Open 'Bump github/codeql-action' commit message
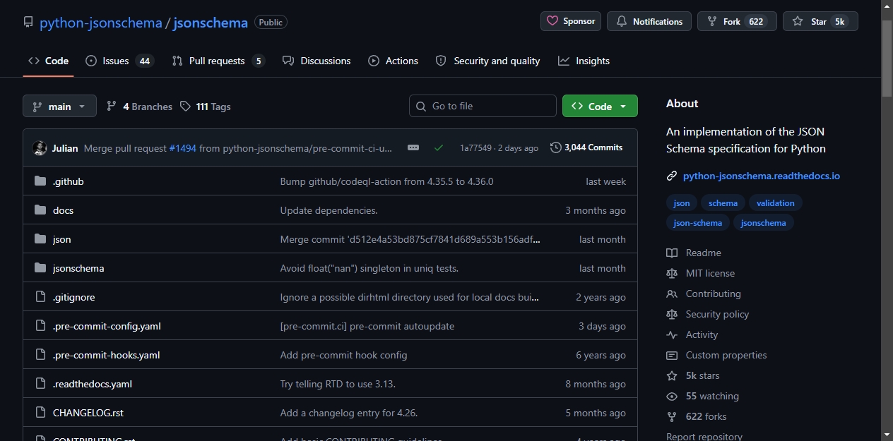Image resolution: width=893 pixels, height=441 pixels. 387,181
